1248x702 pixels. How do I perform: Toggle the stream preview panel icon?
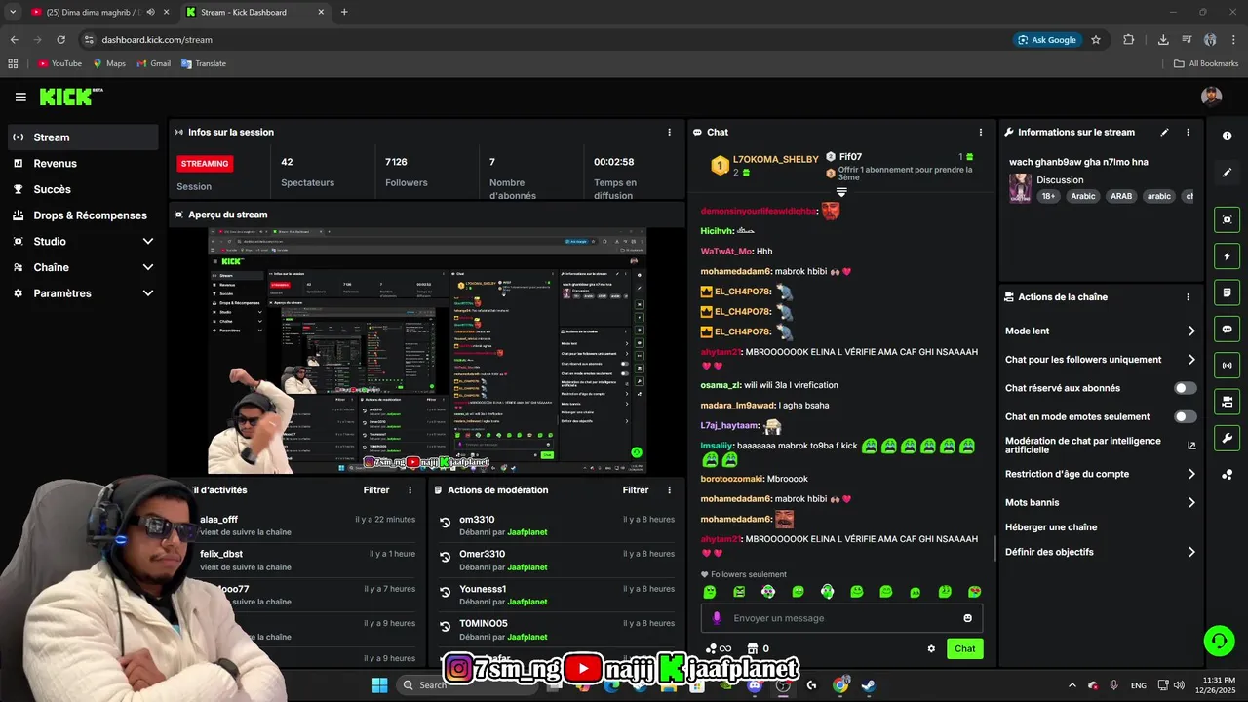point(1227,220)
